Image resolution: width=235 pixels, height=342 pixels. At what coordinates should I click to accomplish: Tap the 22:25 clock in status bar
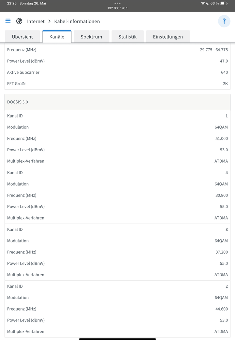click(12, 3)
